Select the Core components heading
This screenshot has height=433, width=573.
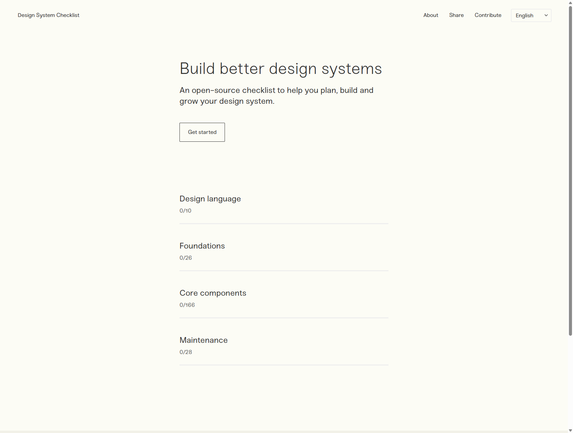[x=213, y=293]
